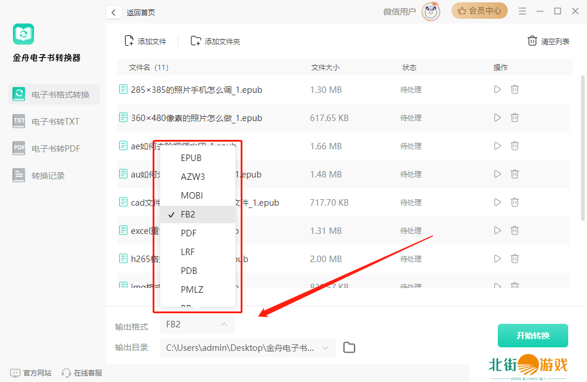Image resolution: width=587 pixels, height=382 pixels.
Task: Click the back arrow to return home
Action: 113,12
